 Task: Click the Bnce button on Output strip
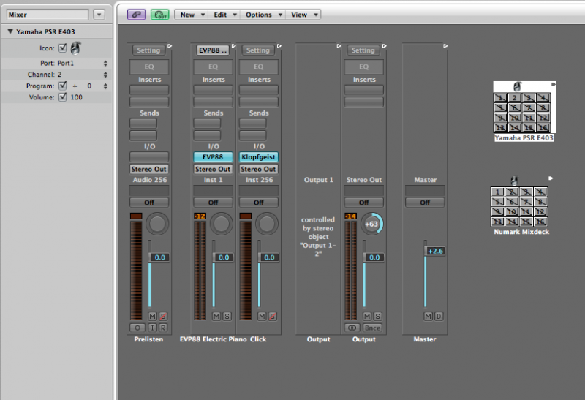[372, 328]
